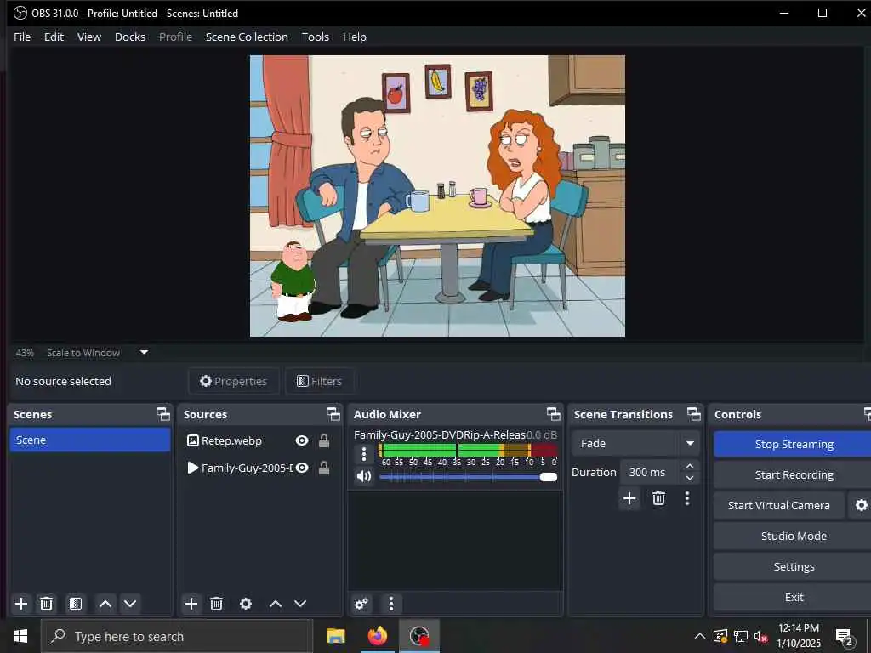Open the Scene Collection menu
Image resolution: width=871 pixels, height=653 pixels.
(247, 37)
